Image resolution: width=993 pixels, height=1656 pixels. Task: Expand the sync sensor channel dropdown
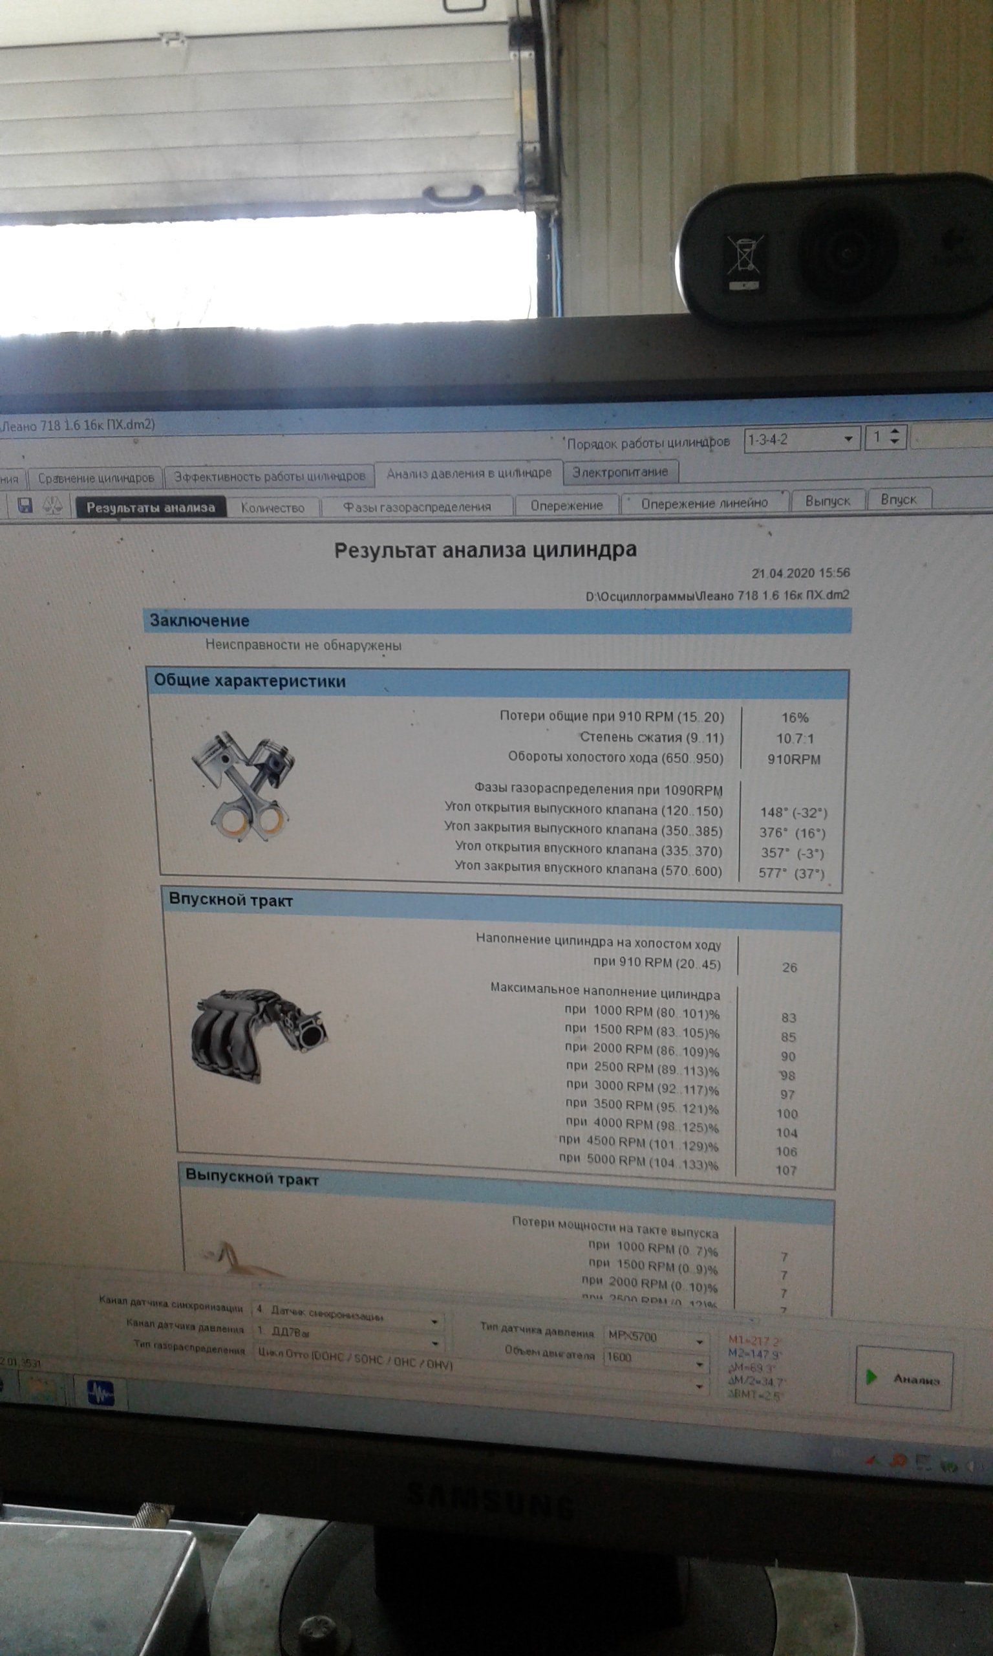pos(434,1322)
